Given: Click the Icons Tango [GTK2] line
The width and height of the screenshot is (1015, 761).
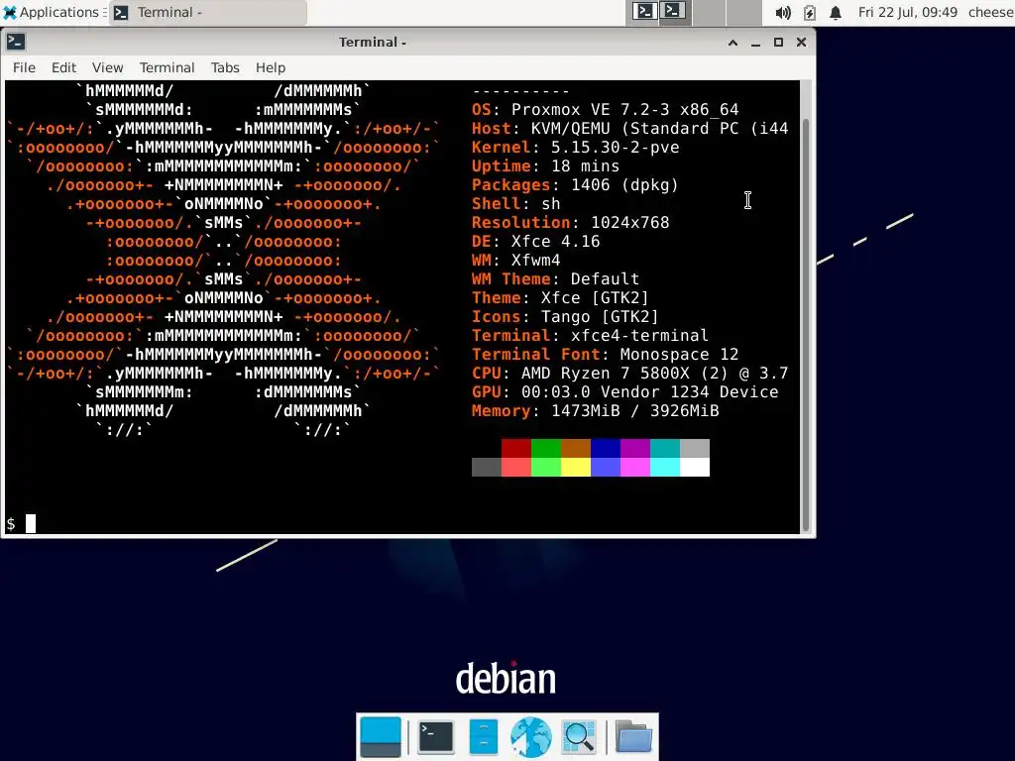Looking at the screenshot, I should 565,317.
